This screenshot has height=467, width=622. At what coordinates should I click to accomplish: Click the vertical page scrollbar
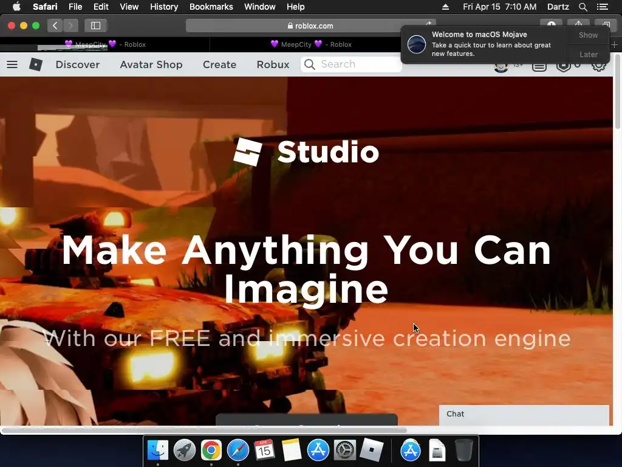coord(618,91)
